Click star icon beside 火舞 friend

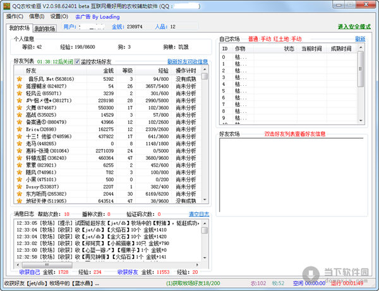coord(20,108)
